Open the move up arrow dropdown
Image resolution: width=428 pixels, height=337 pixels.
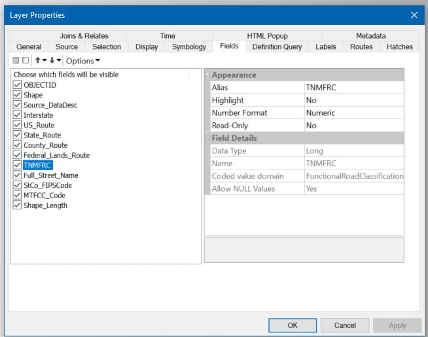(x=45, y=60)
